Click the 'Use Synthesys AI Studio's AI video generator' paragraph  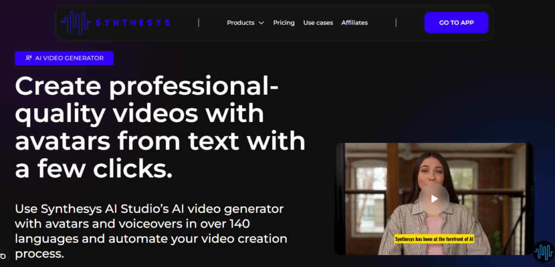pos(151,231)
